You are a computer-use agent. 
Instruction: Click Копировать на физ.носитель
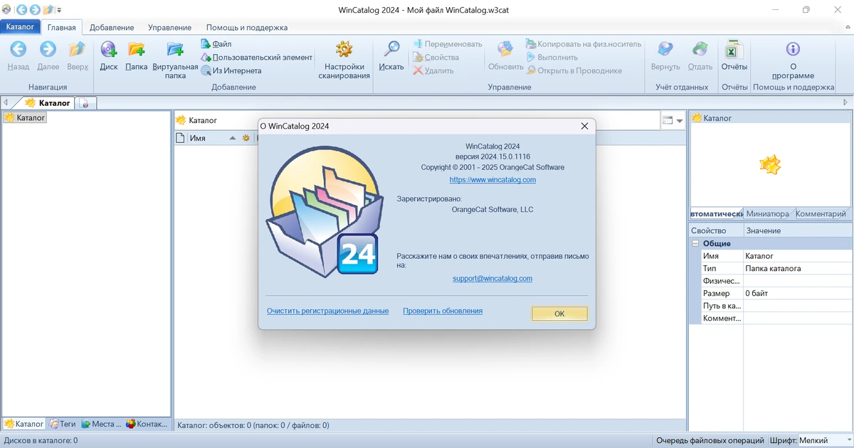click(584, 44)
